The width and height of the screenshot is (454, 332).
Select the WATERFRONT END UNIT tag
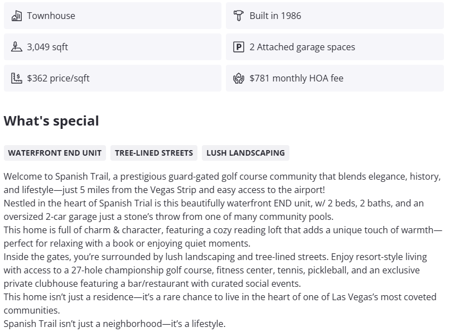click(x=55, y=153)
